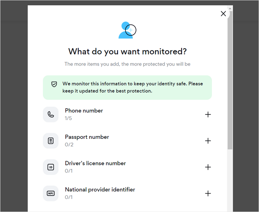
Task: Click the green identity safety info banner
Action: [127, 88]
